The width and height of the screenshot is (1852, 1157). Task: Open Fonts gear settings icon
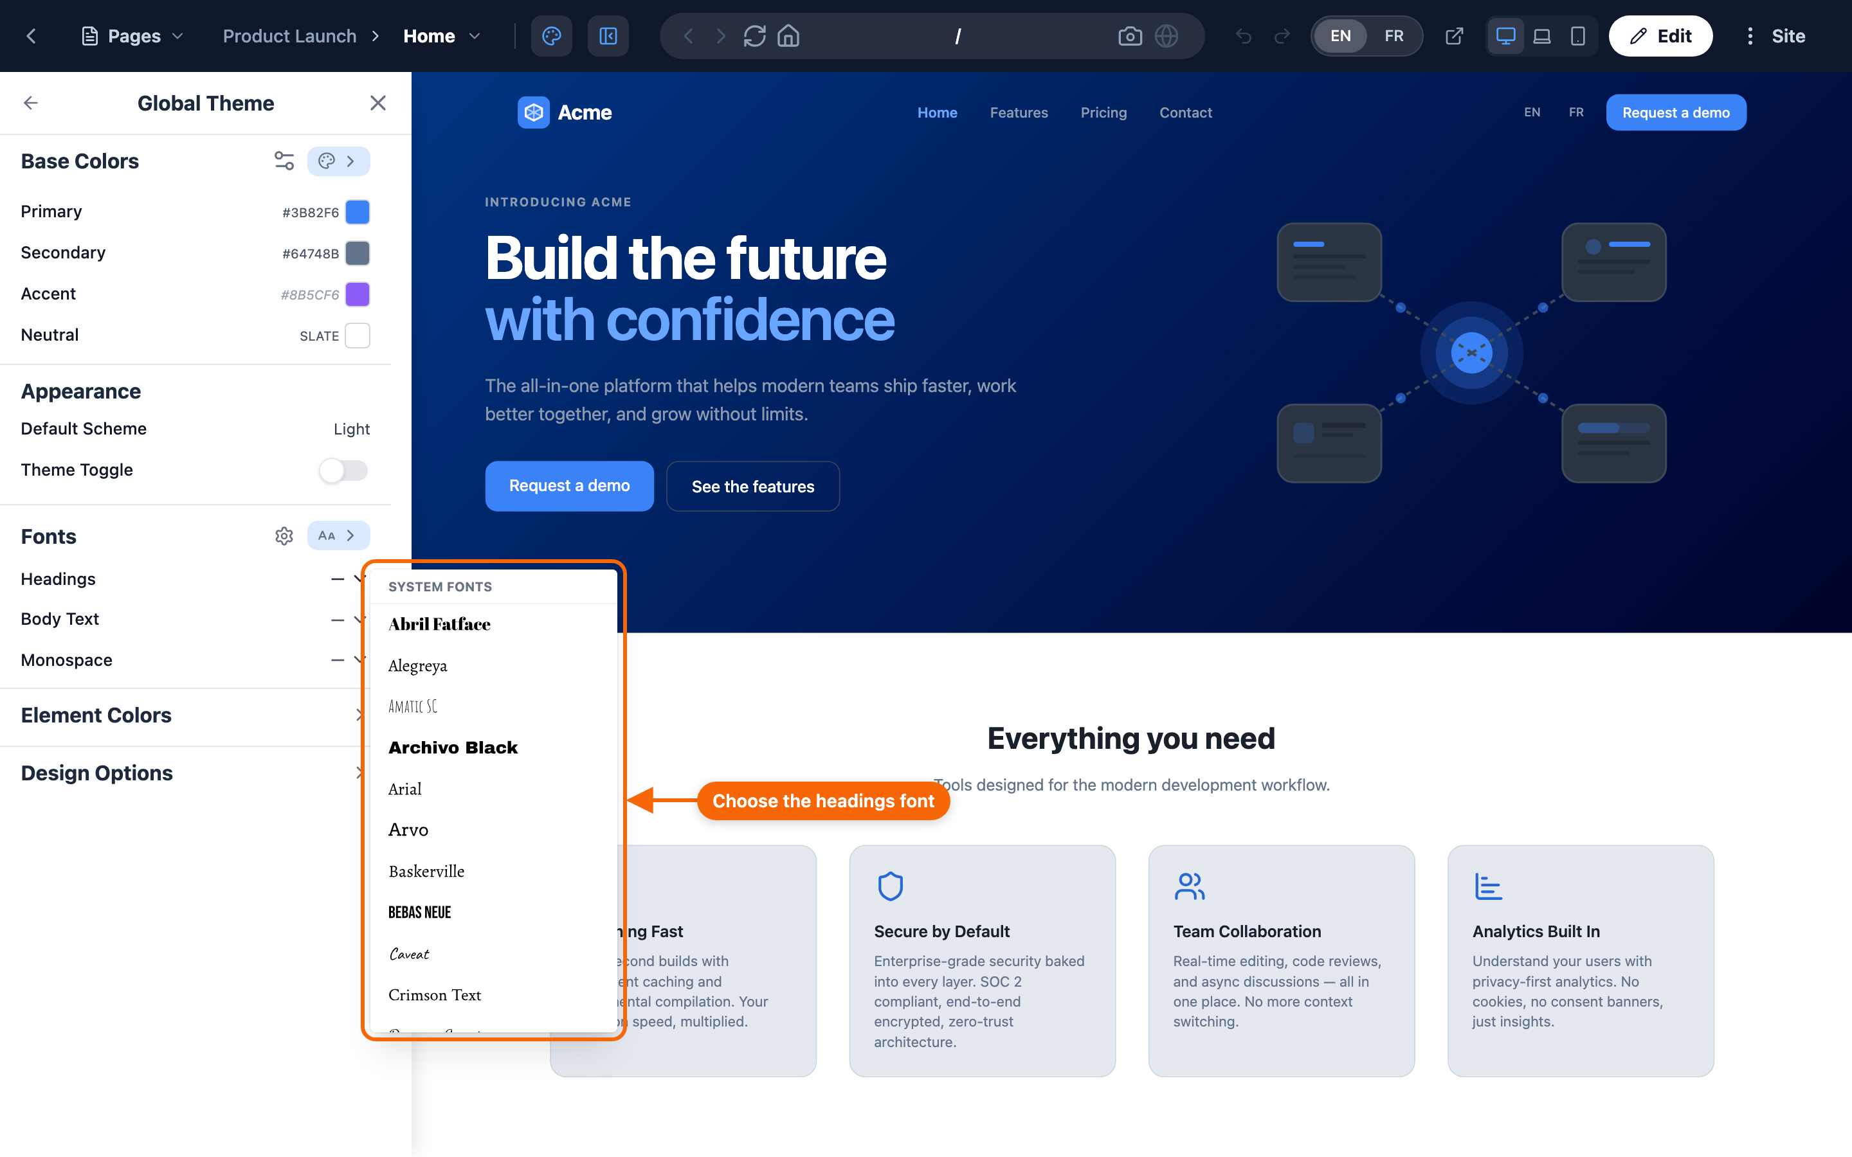[284, 535]
